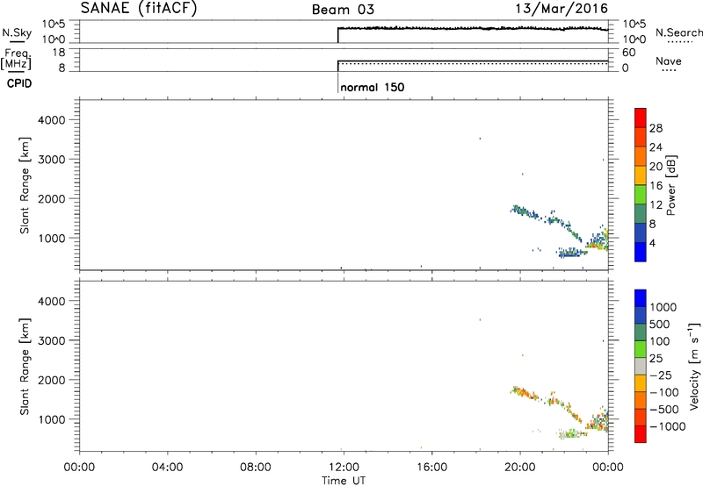Viewport: 703px width, 486px height.
Task: Click the CPID row label
Action: [x=19, y=83]
